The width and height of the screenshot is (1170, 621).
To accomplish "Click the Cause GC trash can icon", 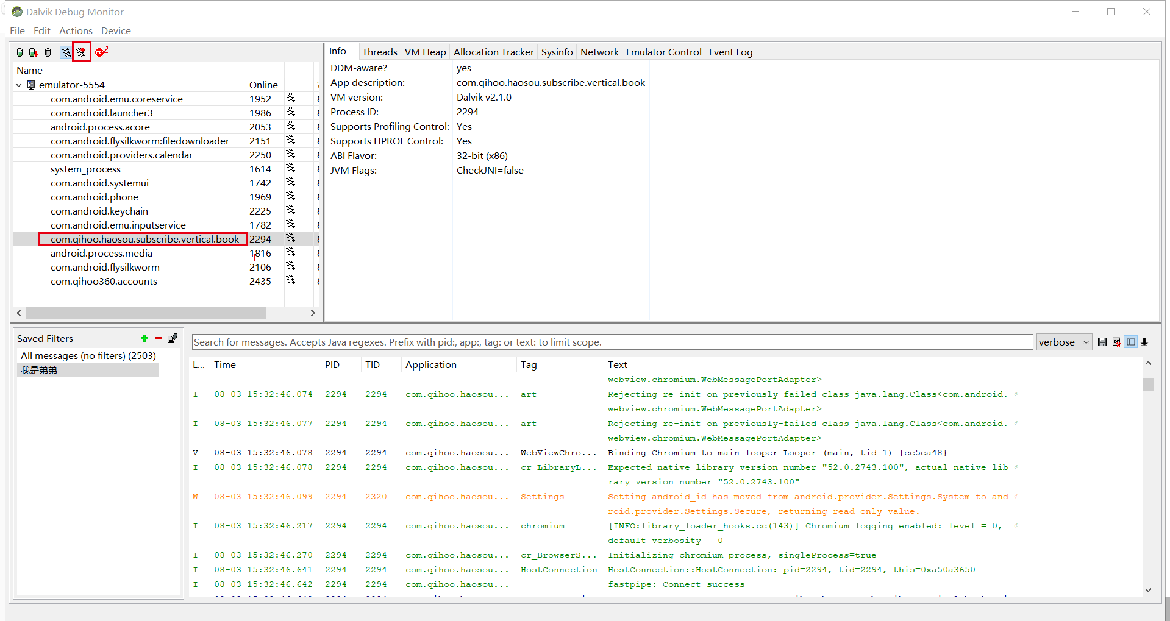I will 48,52.
